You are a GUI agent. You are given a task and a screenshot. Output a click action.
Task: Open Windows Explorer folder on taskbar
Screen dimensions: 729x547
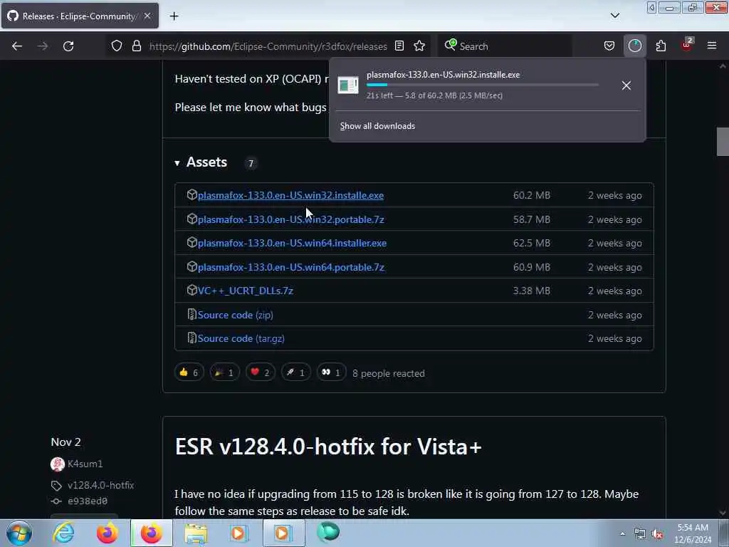pos(196,533)
